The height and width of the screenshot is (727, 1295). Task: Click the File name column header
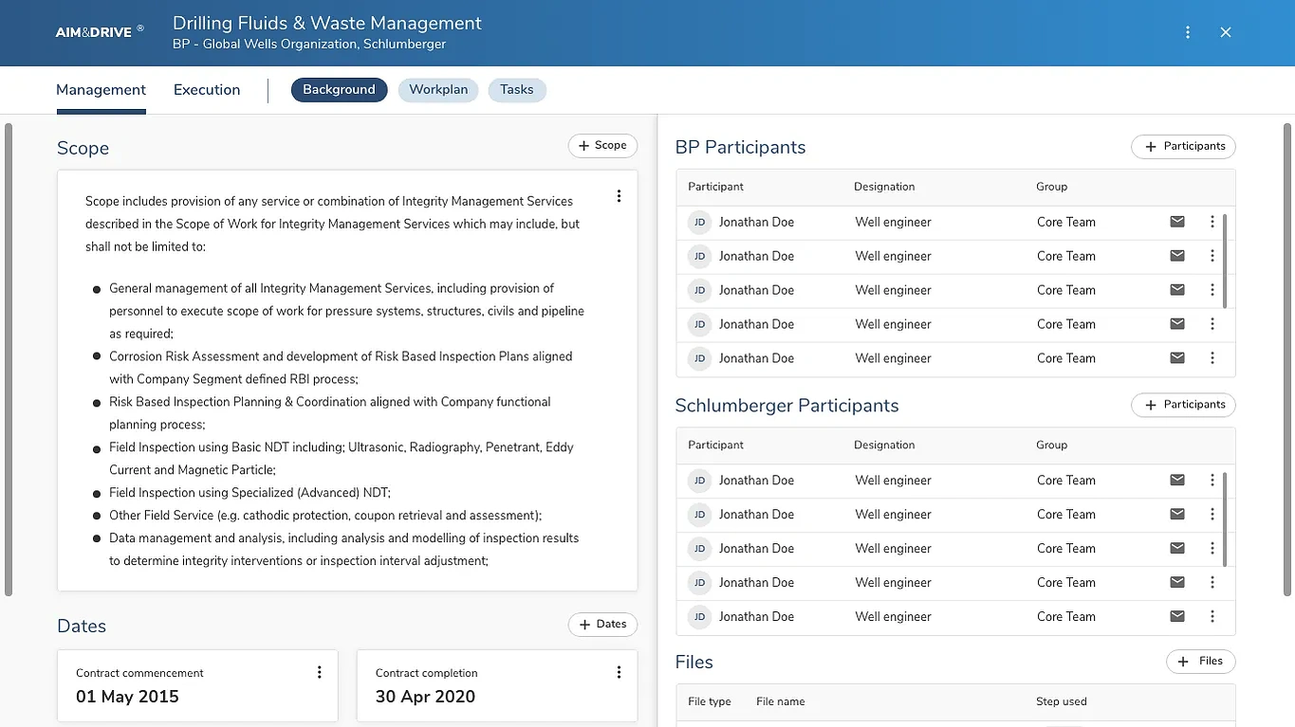tap(781, 701)
